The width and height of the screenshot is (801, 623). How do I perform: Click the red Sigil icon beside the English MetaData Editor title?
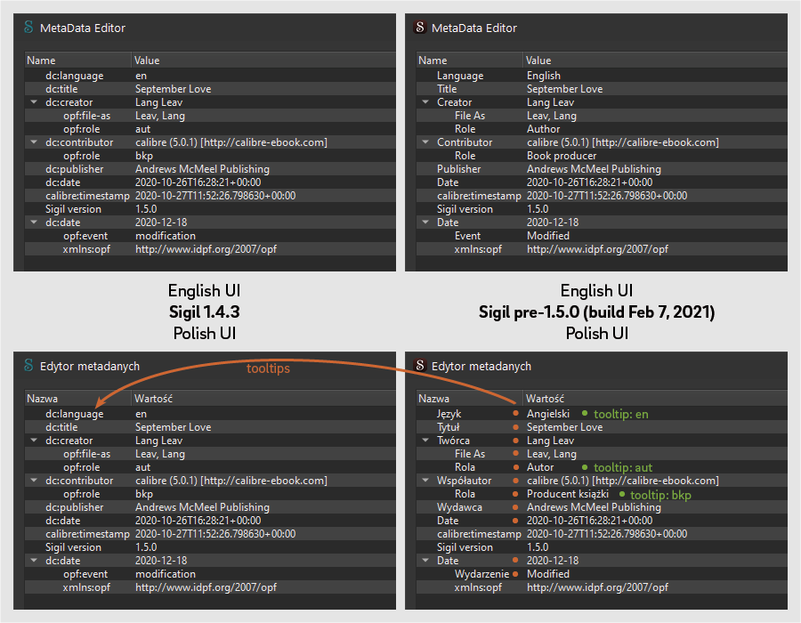pyautogui.click(x=420, y=27)
